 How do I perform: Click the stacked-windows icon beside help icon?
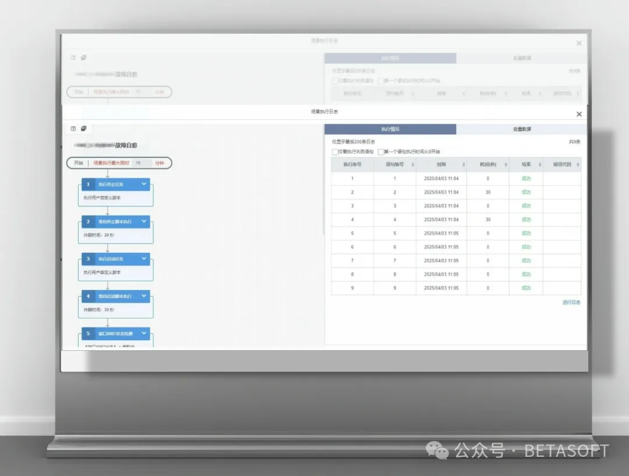[83, 128]
